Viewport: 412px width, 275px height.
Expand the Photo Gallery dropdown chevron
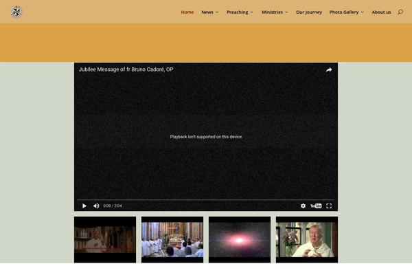point(363,12)
